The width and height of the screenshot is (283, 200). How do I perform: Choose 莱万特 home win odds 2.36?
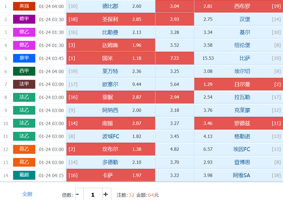(x=111, y=71)
